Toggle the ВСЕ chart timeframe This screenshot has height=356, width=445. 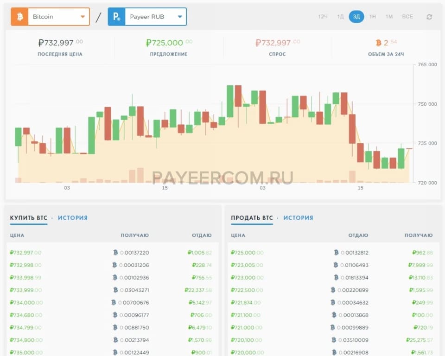click(x=407, y=16)
